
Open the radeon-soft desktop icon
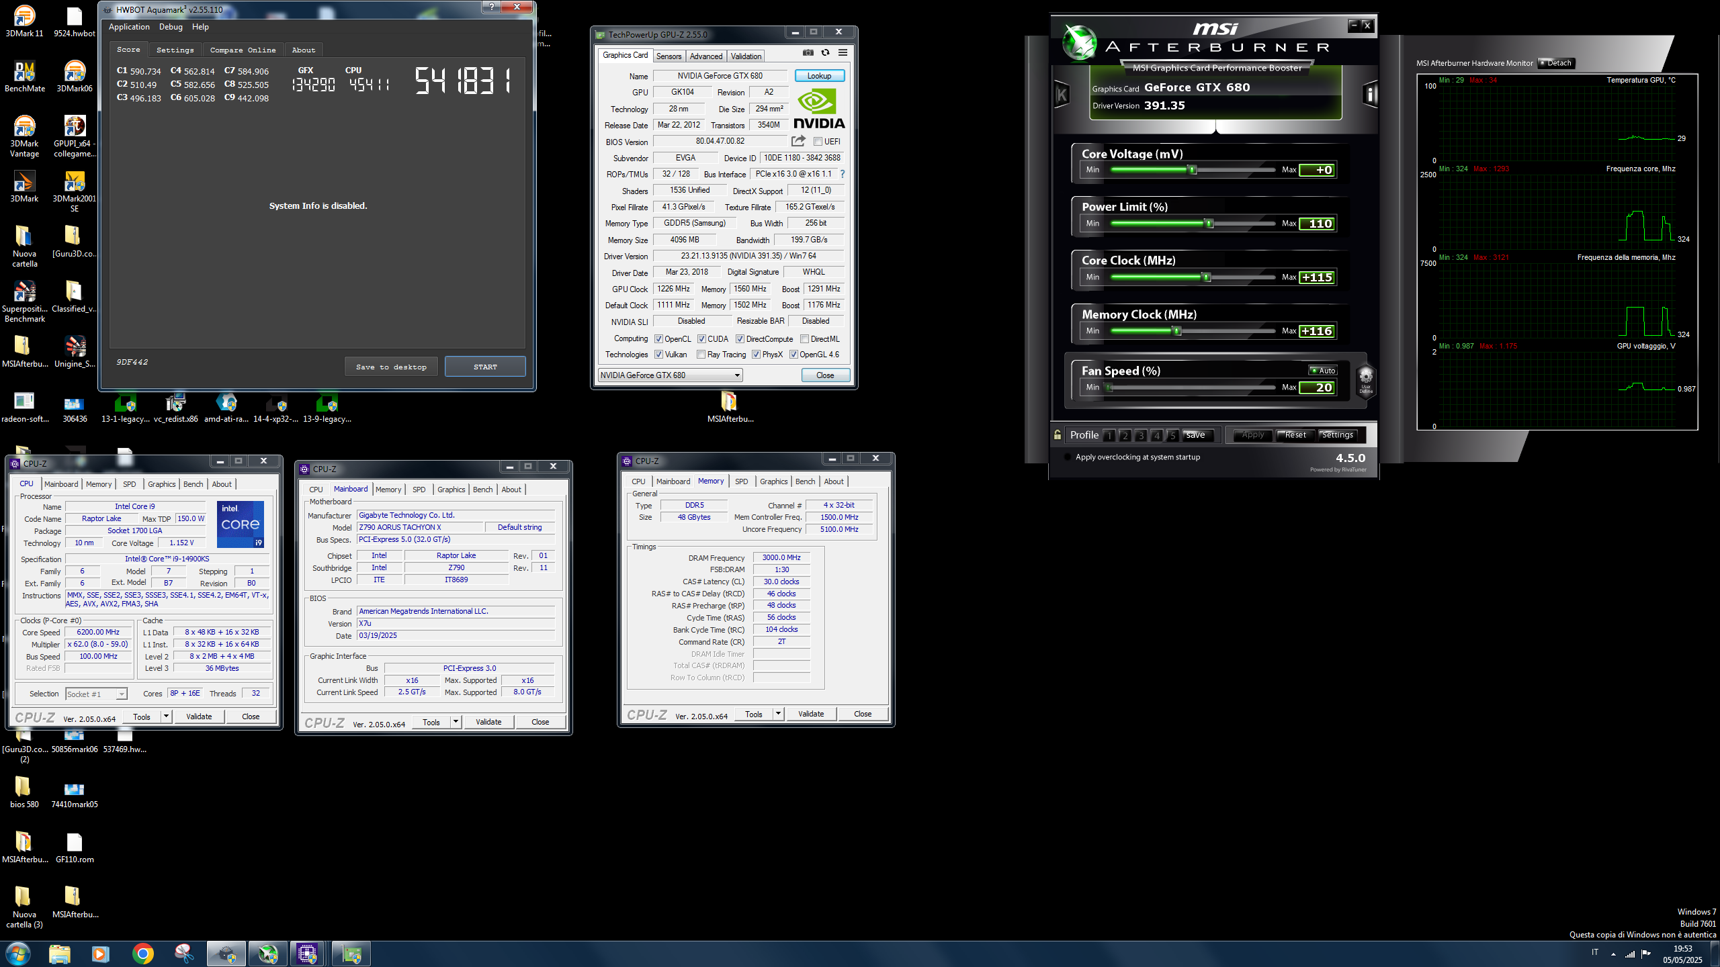[x=24, y=407]
